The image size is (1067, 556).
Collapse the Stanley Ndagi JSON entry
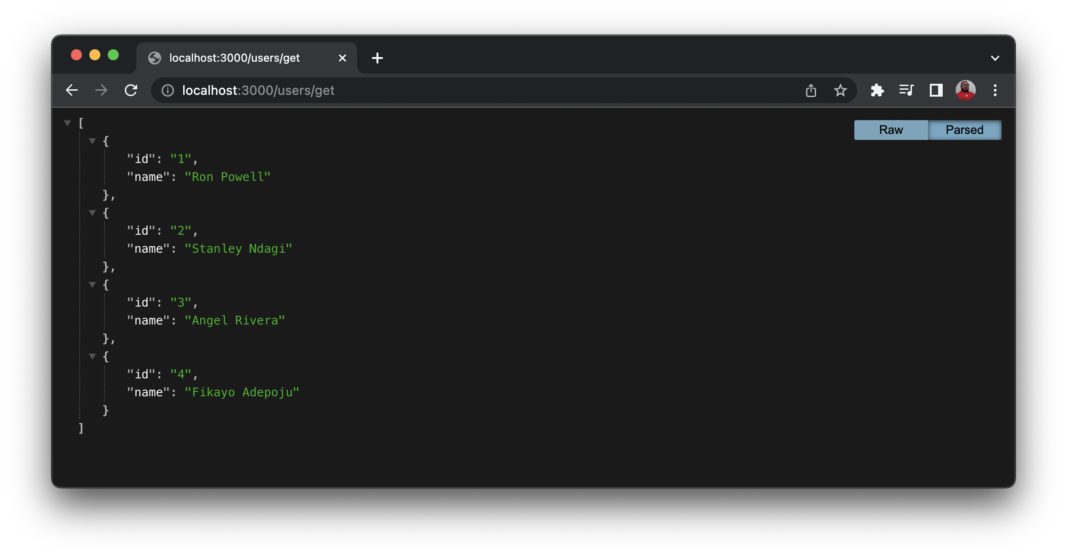click(x=93, y=213)
